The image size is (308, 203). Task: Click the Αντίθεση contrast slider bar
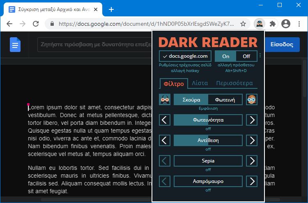point(208,140)
